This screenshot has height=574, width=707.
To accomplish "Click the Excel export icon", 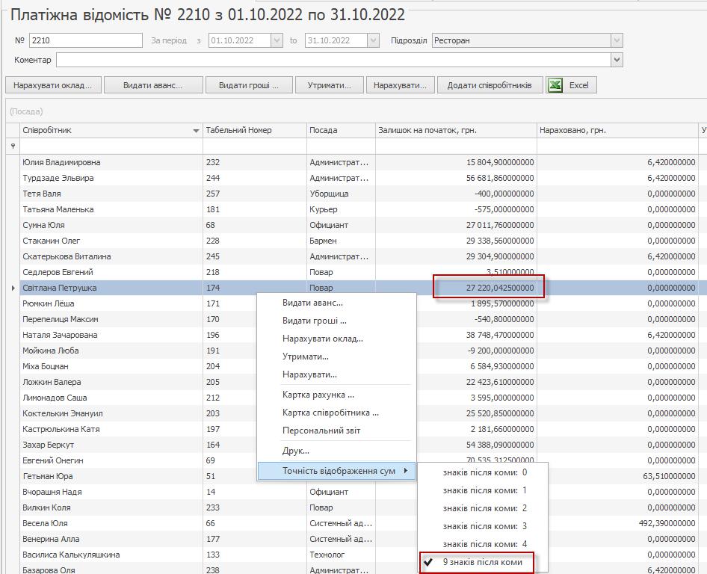I will click(x=555, y=85).
